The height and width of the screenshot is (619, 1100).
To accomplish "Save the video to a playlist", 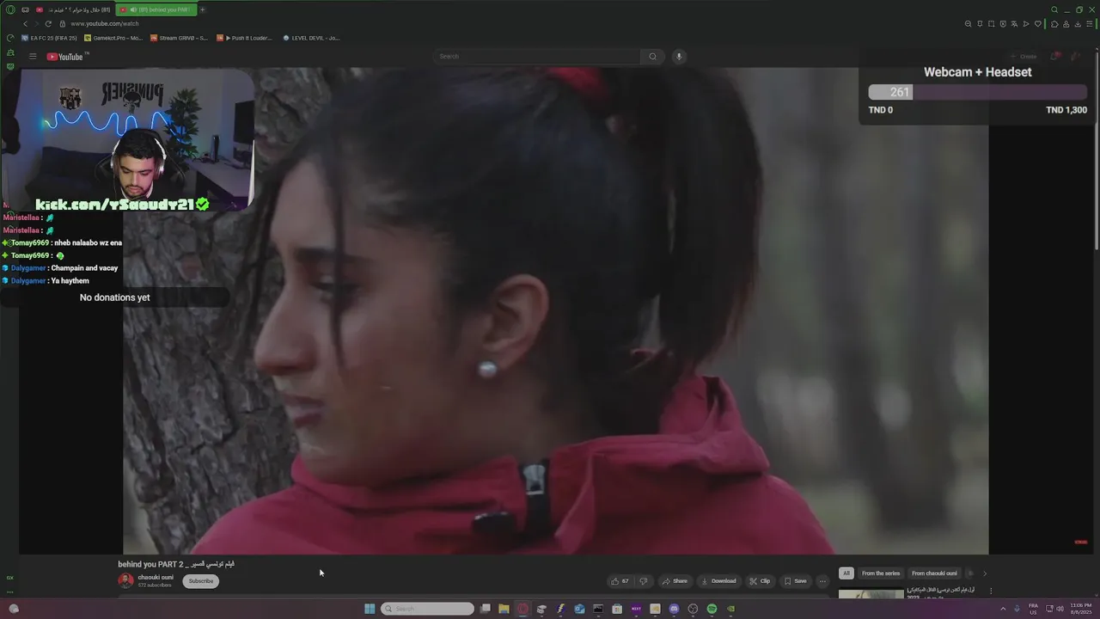I will 795,581.
